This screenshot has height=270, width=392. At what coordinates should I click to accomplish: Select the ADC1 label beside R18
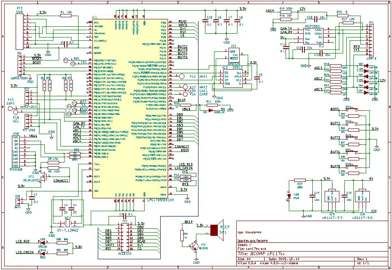point(318,68)
